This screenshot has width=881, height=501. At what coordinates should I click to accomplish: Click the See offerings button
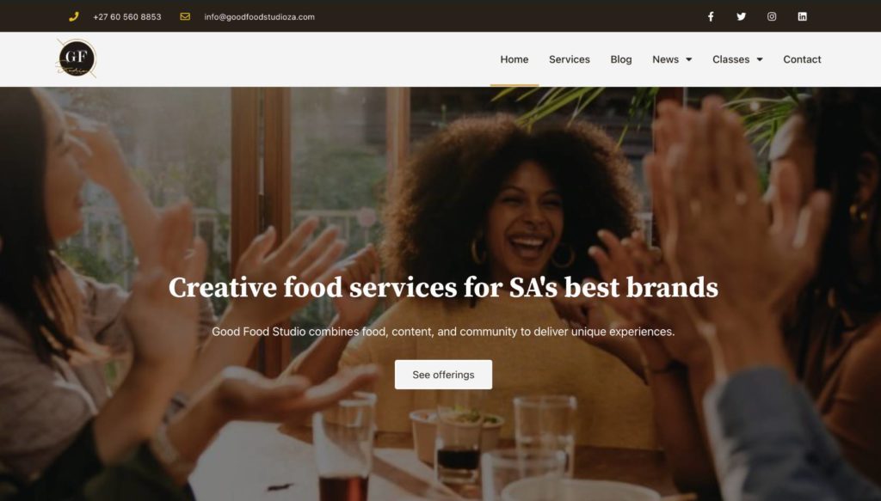pyautogui.click(x=443, y=375)
